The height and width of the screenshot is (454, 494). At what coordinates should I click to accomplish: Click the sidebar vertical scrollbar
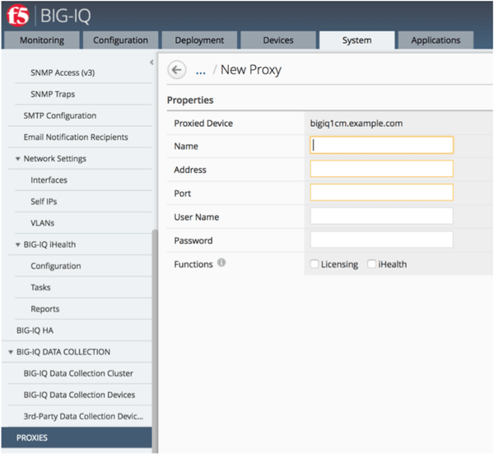click(x=155, y=340)
